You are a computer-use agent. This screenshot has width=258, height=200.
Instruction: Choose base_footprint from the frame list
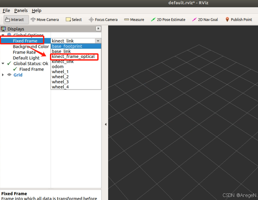click(76, 46)
